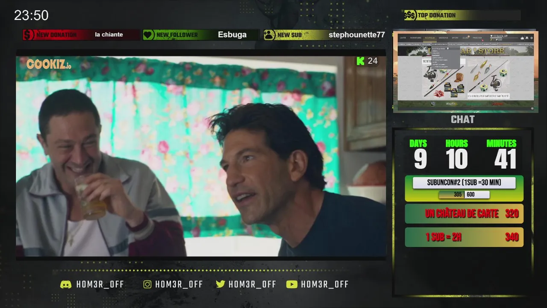Click the spinning lures product image in store

(488, 76)
